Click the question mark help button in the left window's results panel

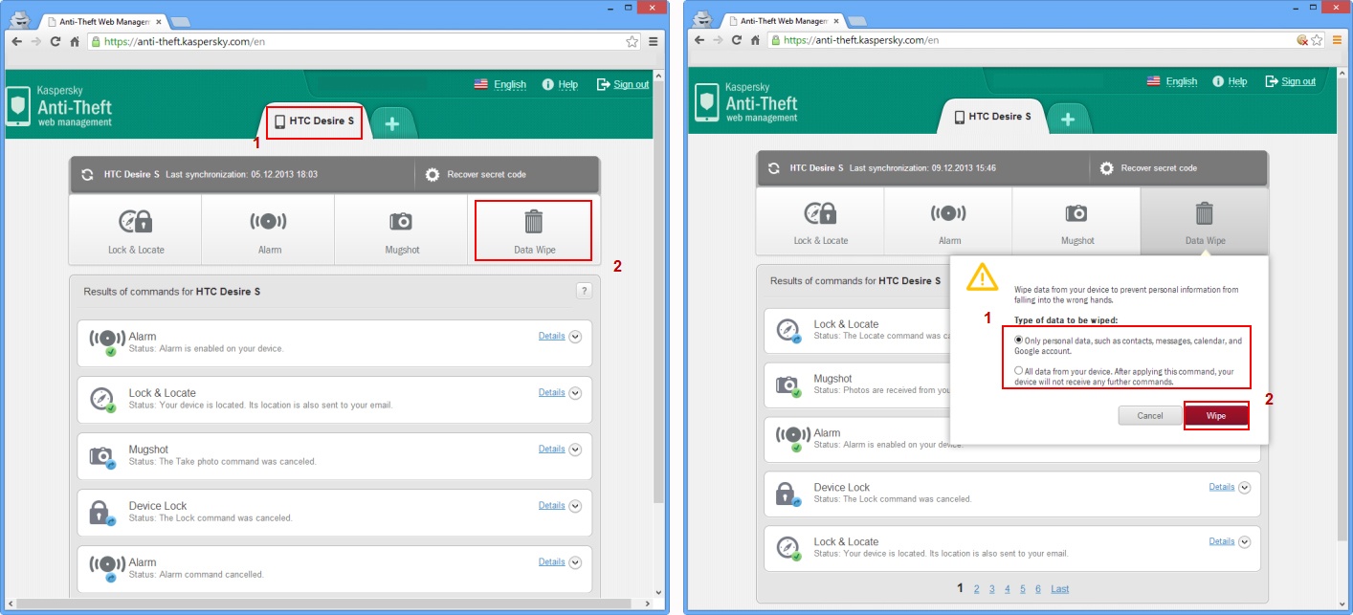pyautogui.click(x=583, y=291)
